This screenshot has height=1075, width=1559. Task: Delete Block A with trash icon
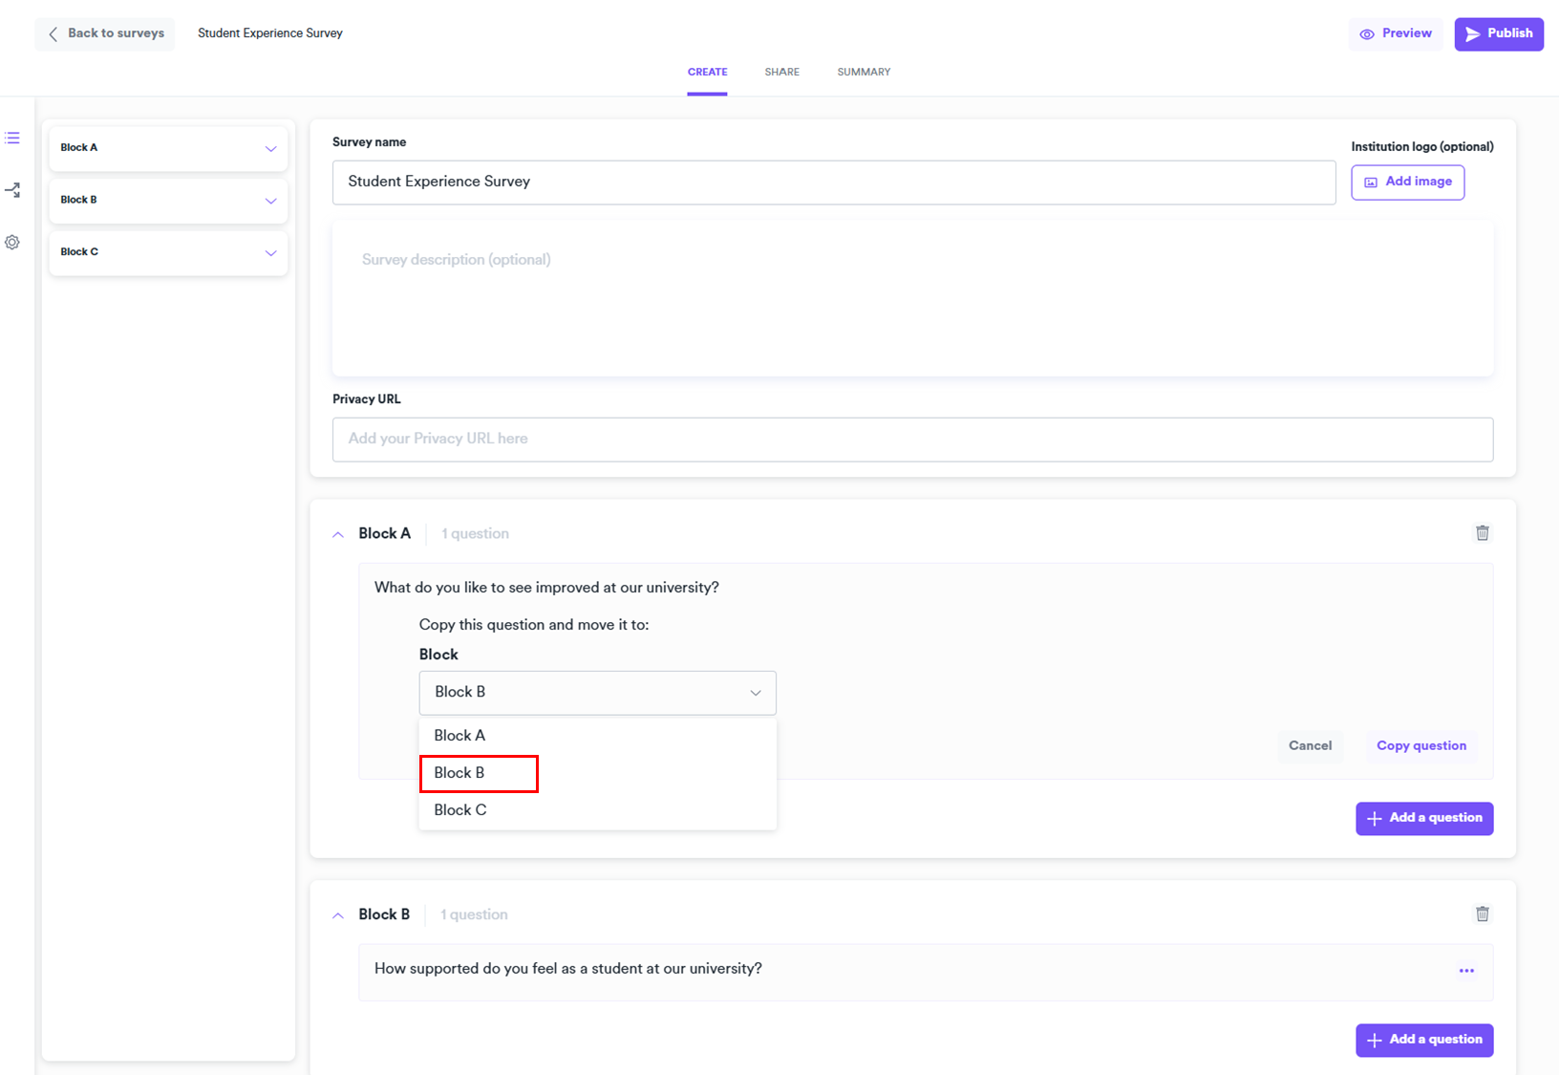click(x=1482, y=533)
